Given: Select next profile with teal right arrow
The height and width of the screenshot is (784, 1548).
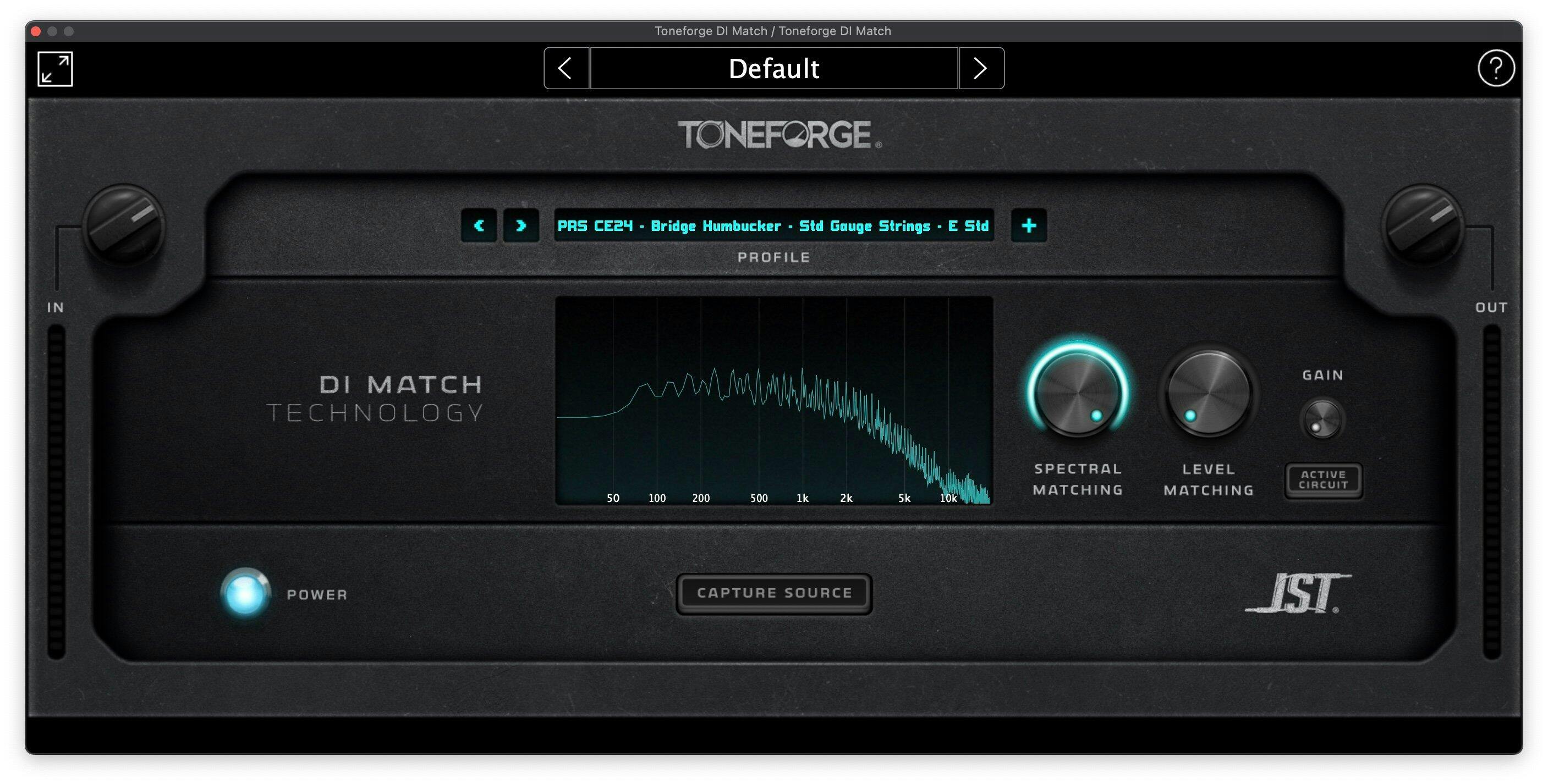Looking at the screenshot, I should click(521, 226).
